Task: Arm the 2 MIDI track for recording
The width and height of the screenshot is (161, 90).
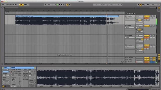Action: point(154,26)
